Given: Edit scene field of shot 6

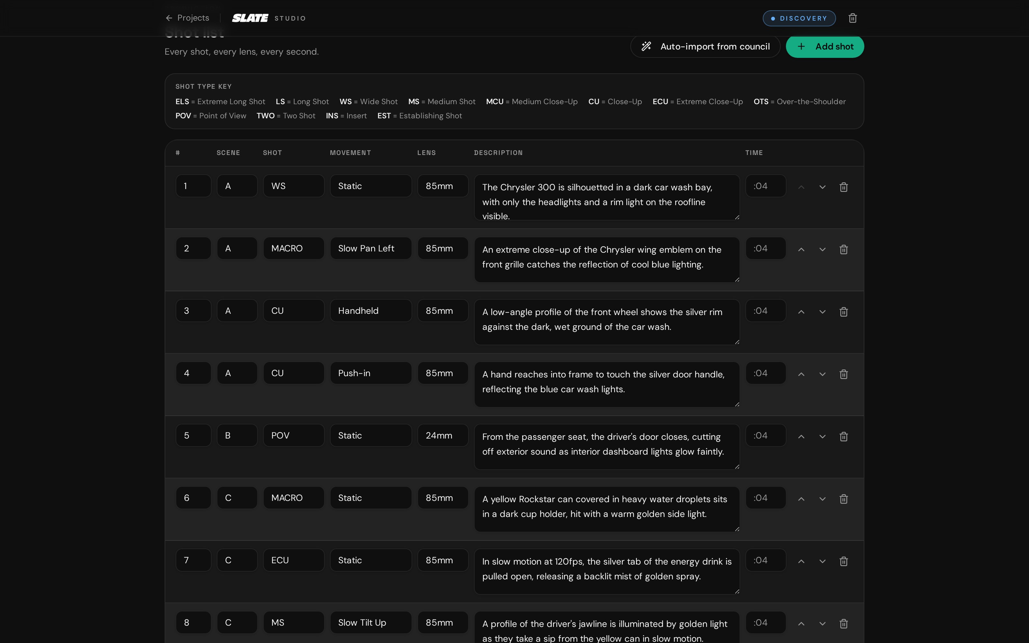Looking at the screenshot, I should pos(237,498).
